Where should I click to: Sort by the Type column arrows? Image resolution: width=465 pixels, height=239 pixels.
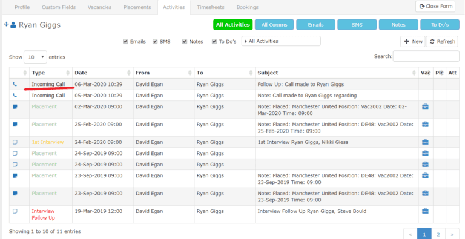(68, 73)
